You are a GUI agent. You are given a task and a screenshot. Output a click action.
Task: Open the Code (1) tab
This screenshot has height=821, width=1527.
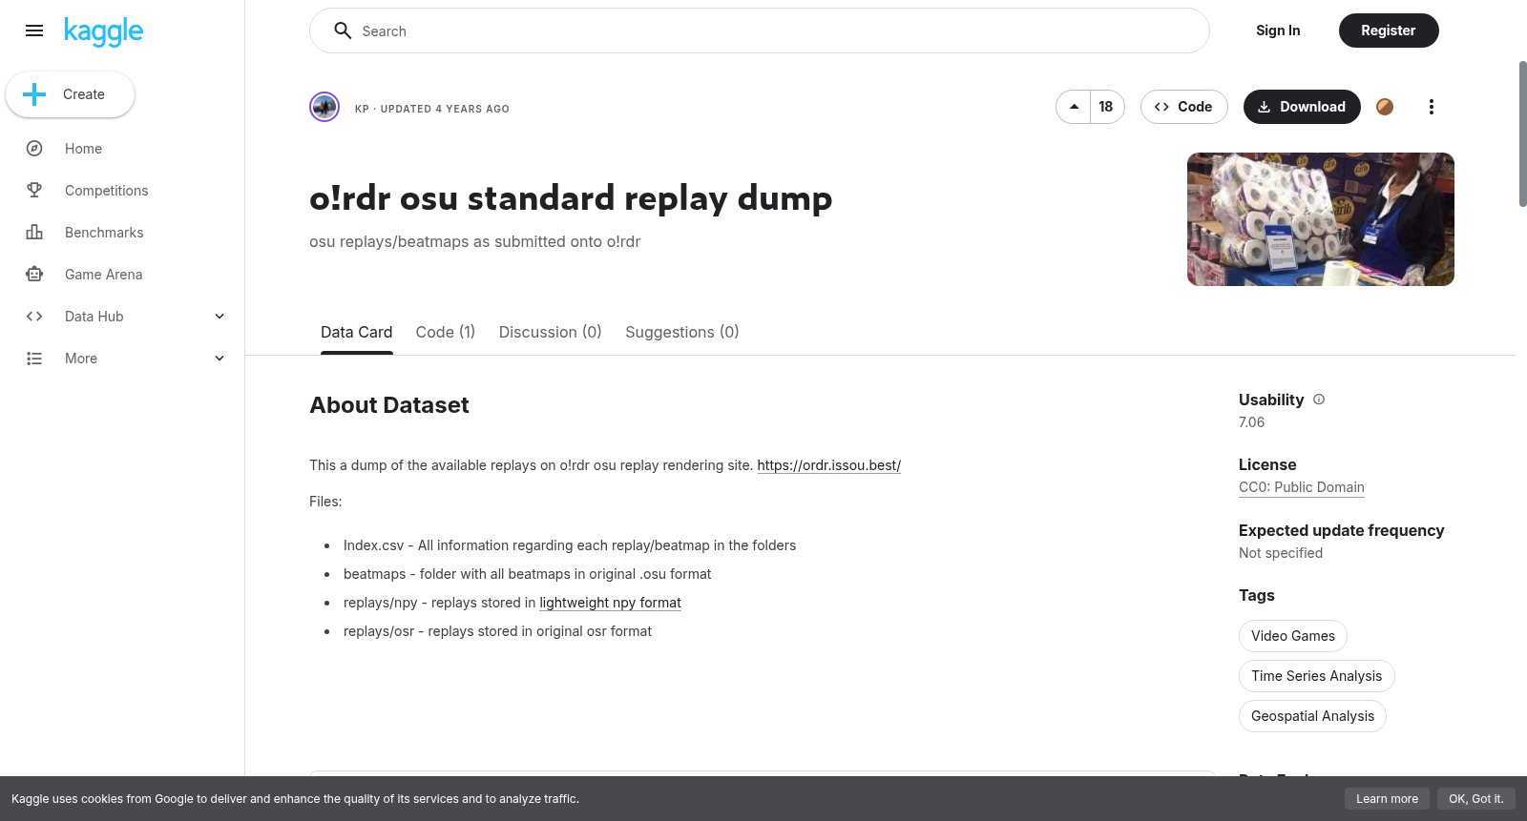click(446, 332)
